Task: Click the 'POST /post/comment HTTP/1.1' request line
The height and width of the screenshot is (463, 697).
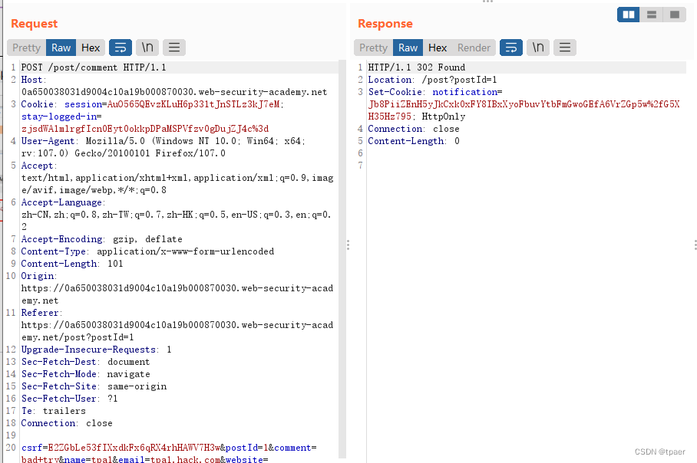Action: coord(94,67)
